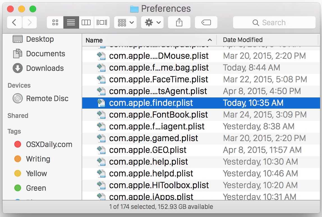Switch to Cover Flow view
322x217 pixels.
(102, 22)
